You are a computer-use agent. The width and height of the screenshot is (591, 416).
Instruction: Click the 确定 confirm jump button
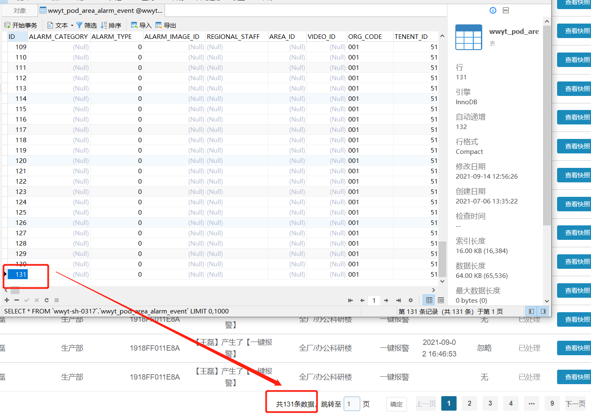(397, 404)
